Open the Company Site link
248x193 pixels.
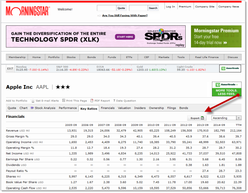pyautogui.click(x=205, y=7)
